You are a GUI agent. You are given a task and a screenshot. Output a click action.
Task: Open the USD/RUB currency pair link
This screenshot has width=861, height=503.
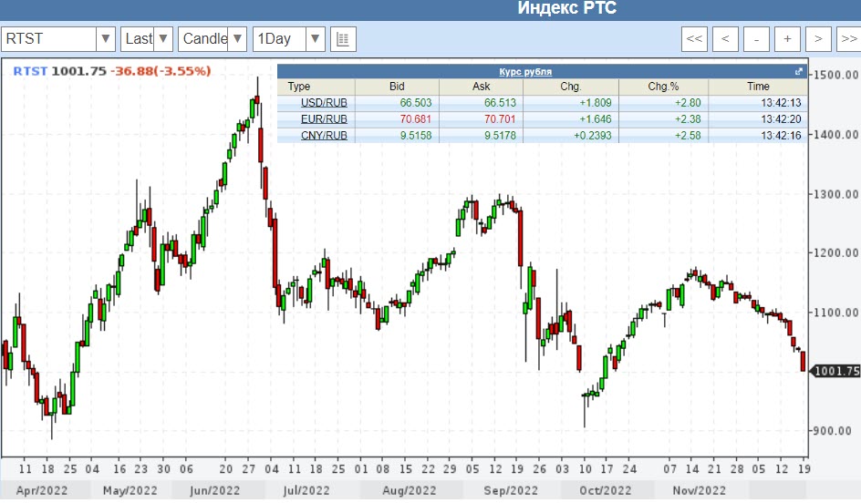coord(324,103)
